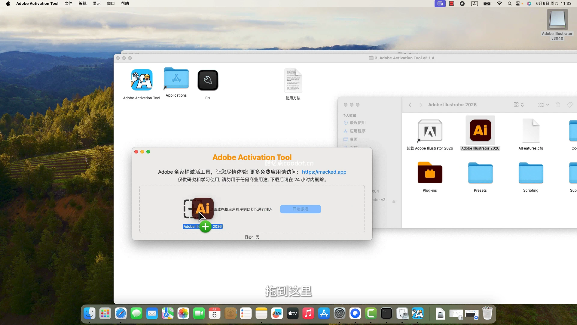Viewport: 577px width, 325px height.
Task: Open Notes from the Dock
Action: pos(261,314)
